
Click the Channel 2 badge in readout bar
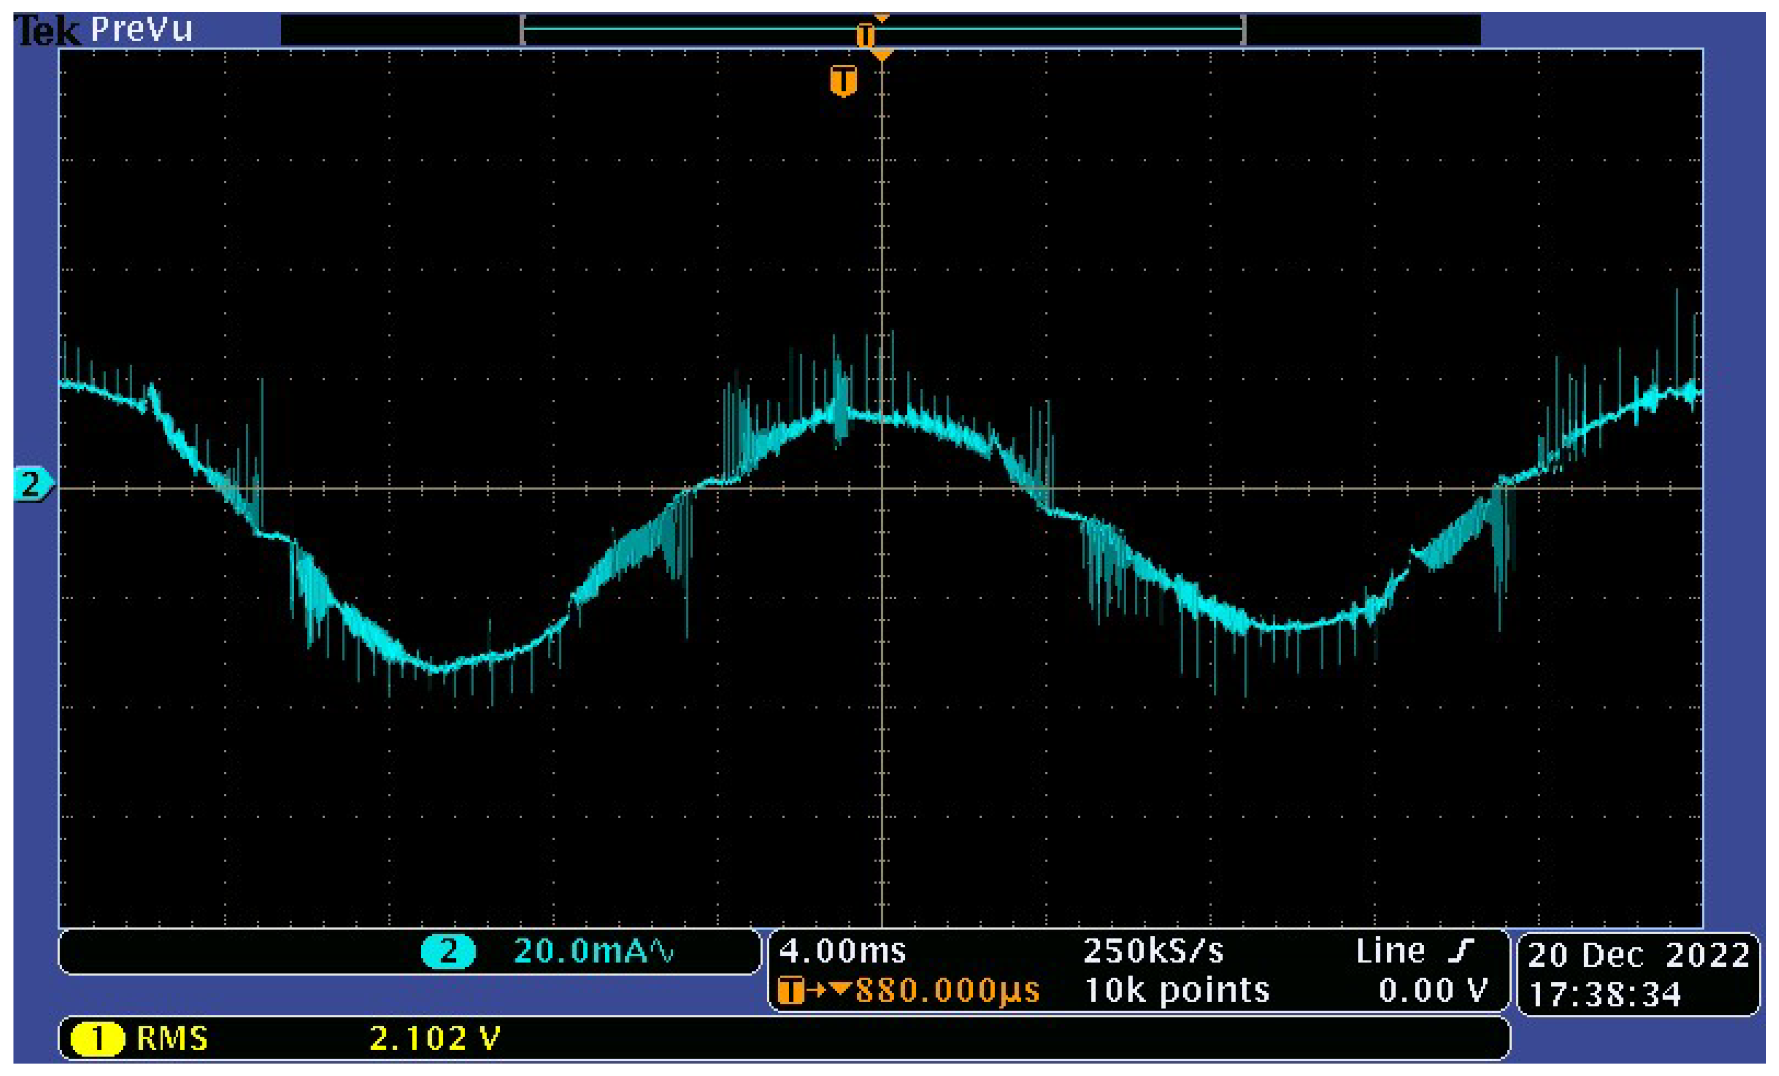coord(449,950)
